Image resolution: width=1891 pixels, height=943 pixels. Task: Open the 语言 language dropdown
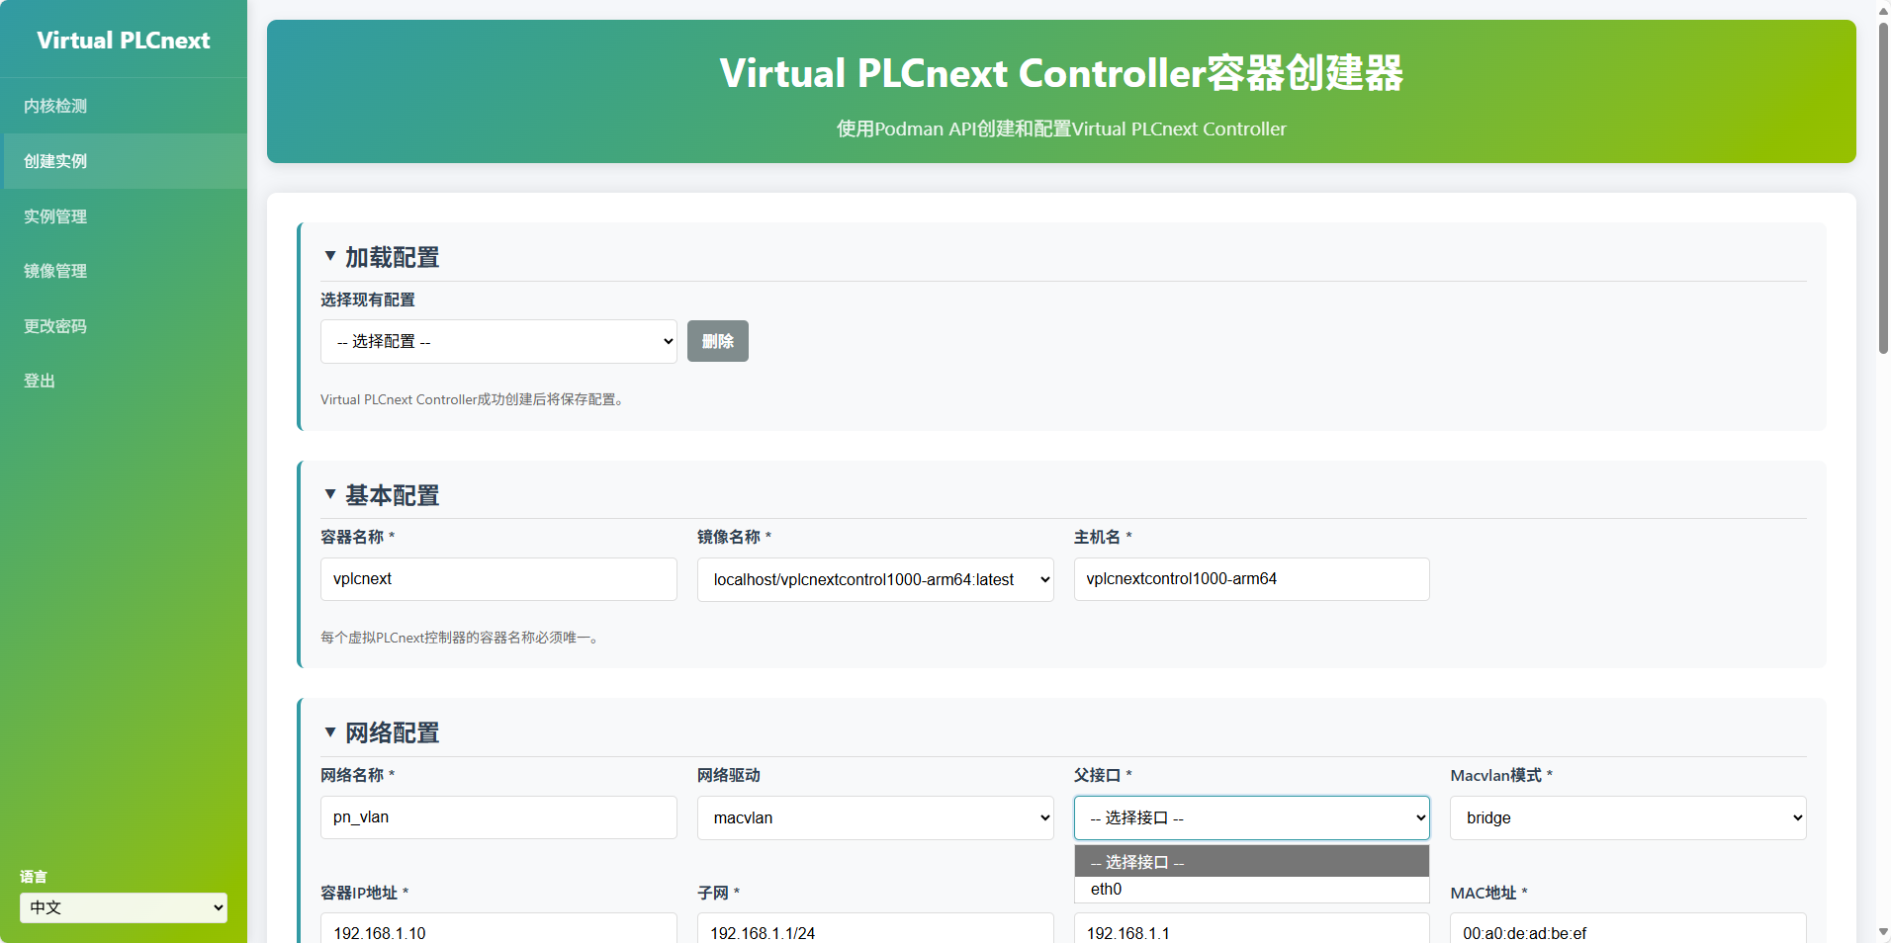pos(124,907)
